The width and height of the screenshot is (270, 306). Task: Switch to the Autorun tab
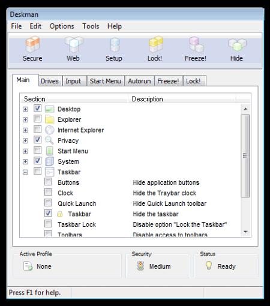click(x=139, y=81)
